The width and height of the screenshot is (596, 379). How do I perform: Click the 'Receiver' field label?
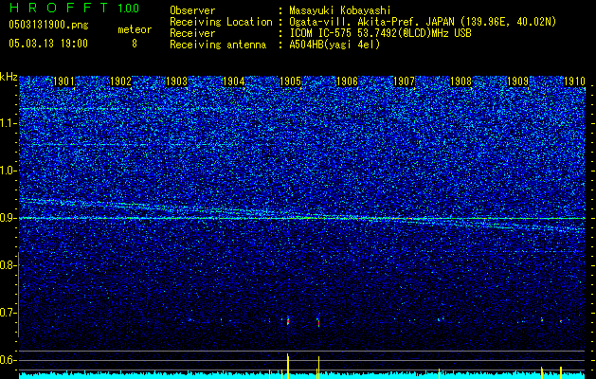(192, 33)
